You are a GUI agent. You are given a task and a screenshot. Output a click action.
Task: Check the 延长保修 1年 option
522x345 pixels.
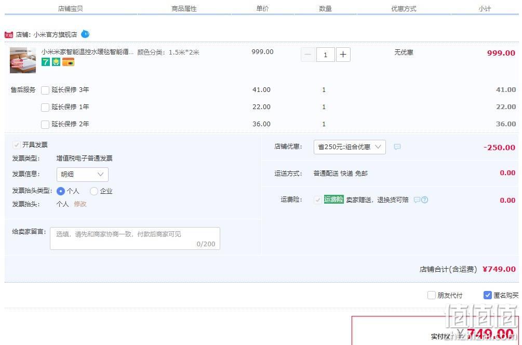click(x=45, y=107)
